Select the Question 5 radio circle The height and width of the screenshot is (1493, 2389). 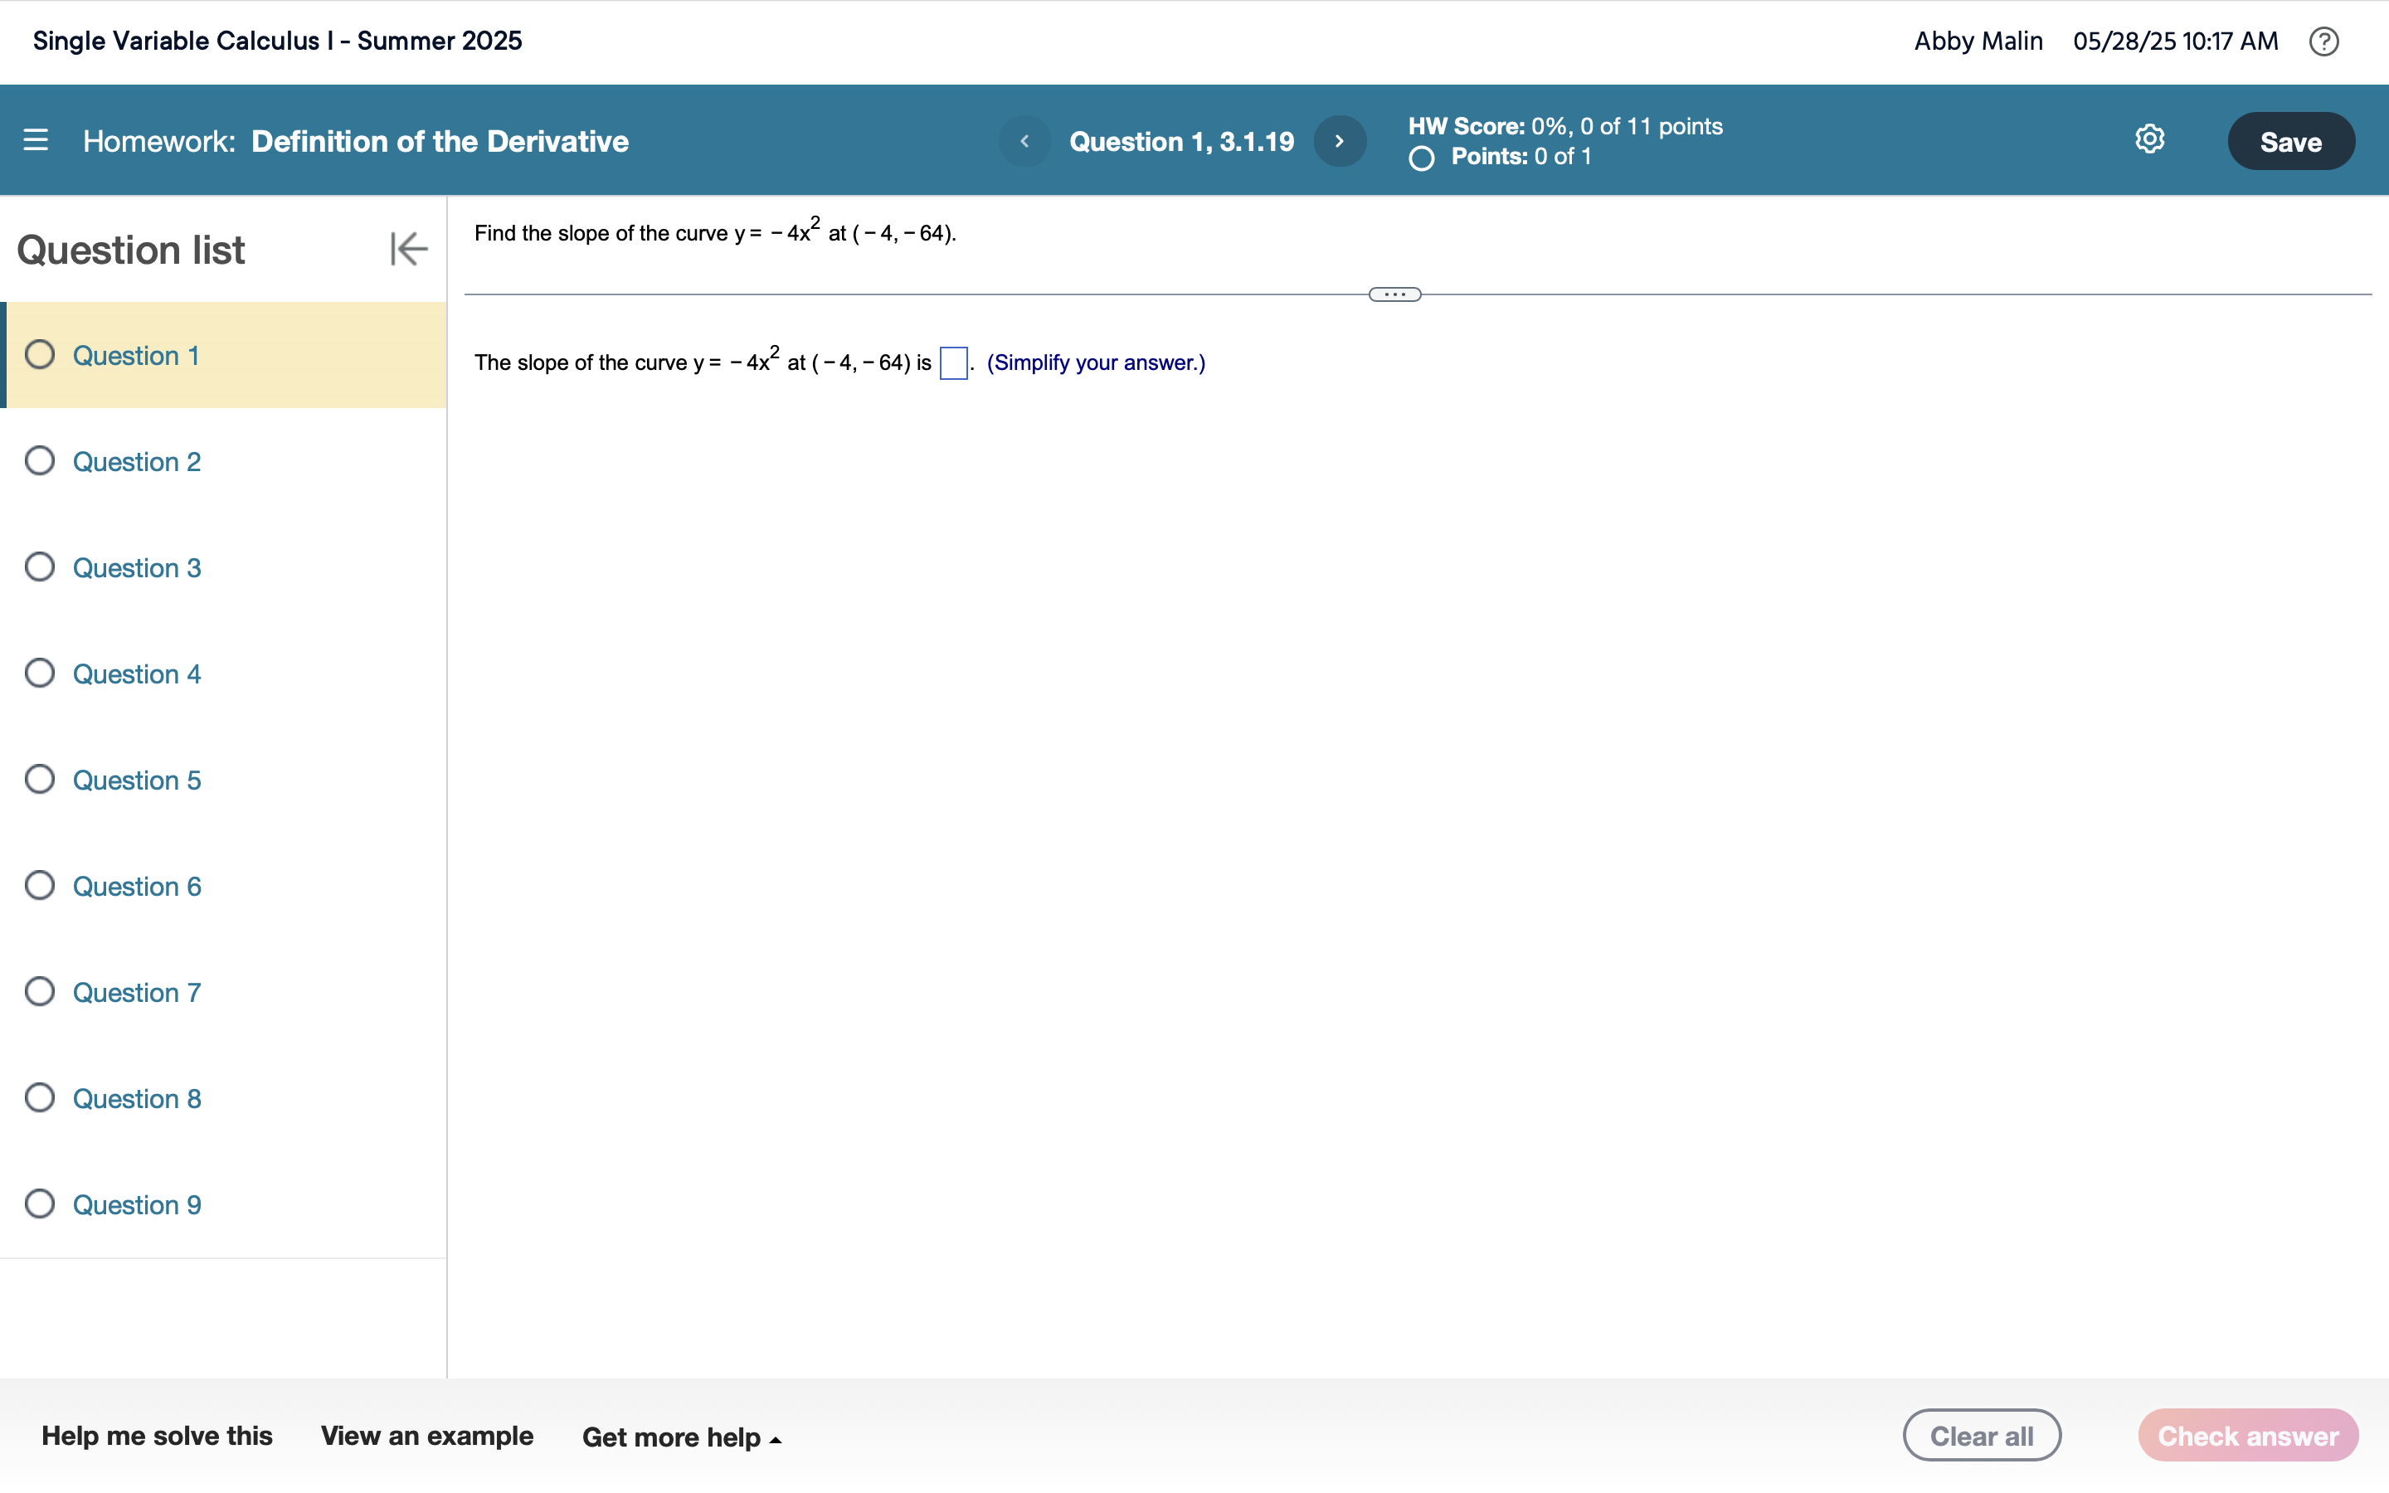coord(40,779)
